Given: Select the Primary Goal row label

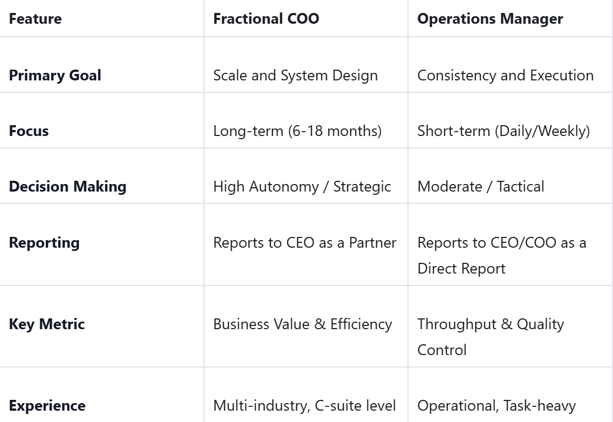Looking at the screenshot, I should (55, 75).
